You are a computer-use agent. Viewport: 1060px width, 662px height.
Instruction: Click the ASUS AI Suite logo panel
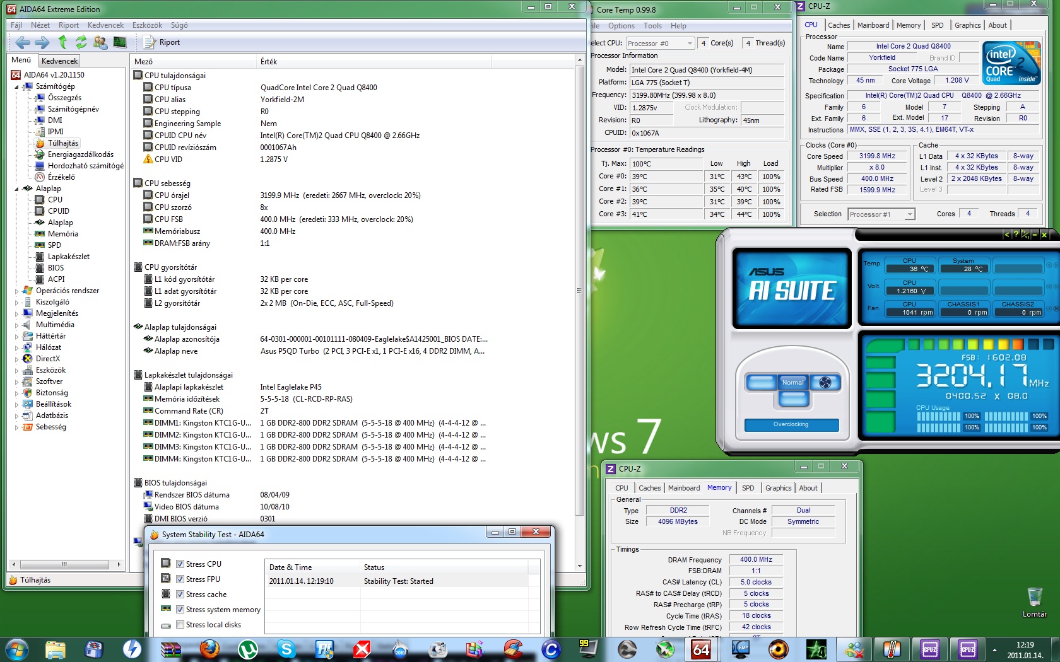coord(792,287)
